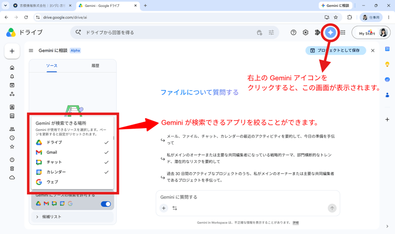Go to Home in the Drive sidebar
Viewport: 395px width, 234px height.
pos(12,68)
